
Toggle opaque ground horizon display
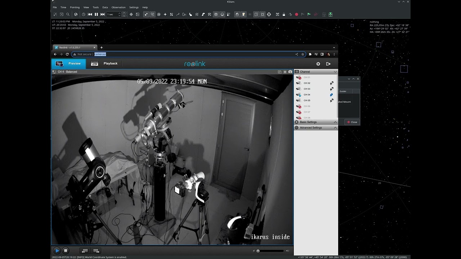coord(222,14)
